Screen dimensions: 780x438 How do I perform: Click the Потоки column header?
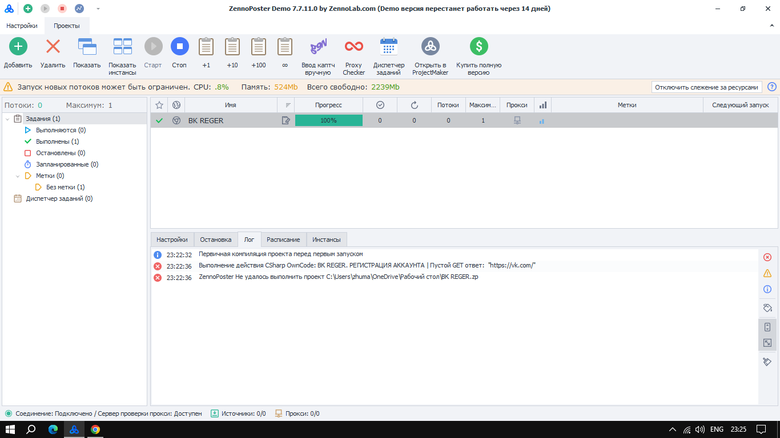point(448,105)
